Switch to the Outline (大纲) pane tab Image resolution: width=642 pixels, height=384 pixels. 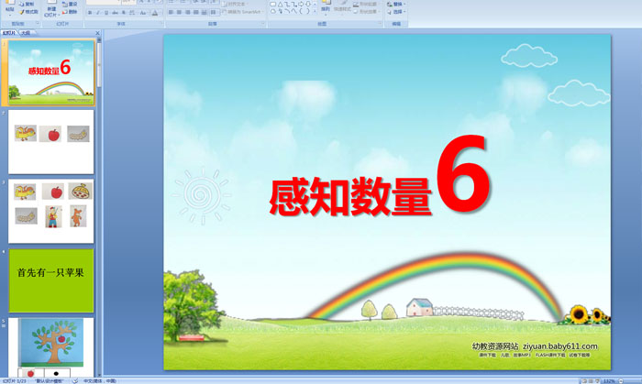[27, 33]
